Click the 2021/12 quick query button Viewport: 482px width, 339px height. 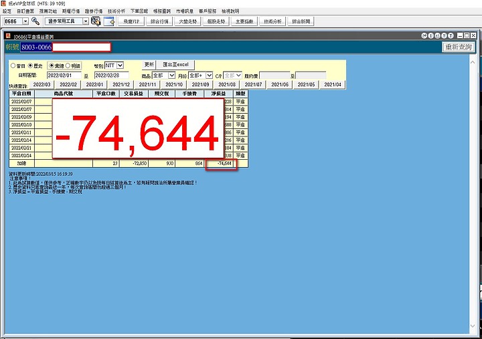(x=121, y=84)
